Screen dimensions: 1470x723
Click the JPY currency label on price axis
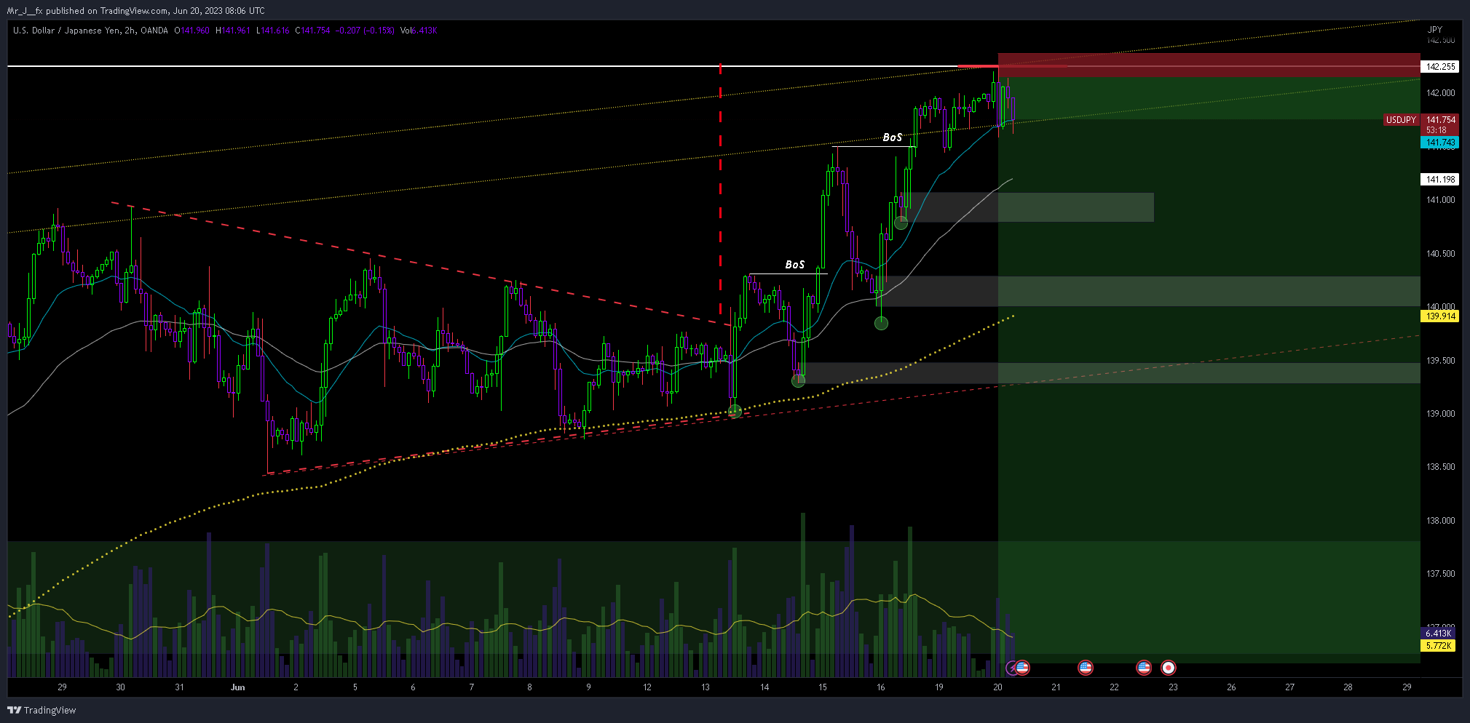coord(1434,30)
